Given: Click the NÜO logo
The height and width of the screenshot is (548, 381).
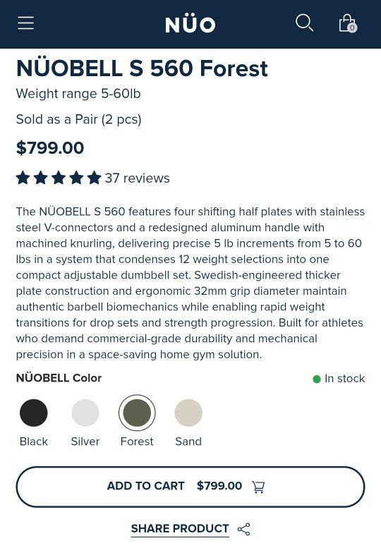Looking at the screenshot, I should click(x=190, y=24).
